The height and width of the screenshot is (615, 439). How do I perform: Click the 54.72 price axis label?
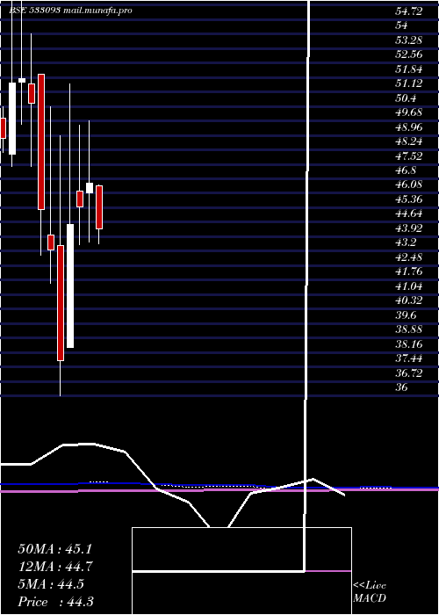pyautogui.click(x=409, y=11)
